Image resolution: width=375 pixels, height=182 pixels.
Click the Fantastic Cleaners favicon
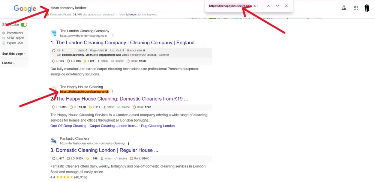click(x=54, y=141)
